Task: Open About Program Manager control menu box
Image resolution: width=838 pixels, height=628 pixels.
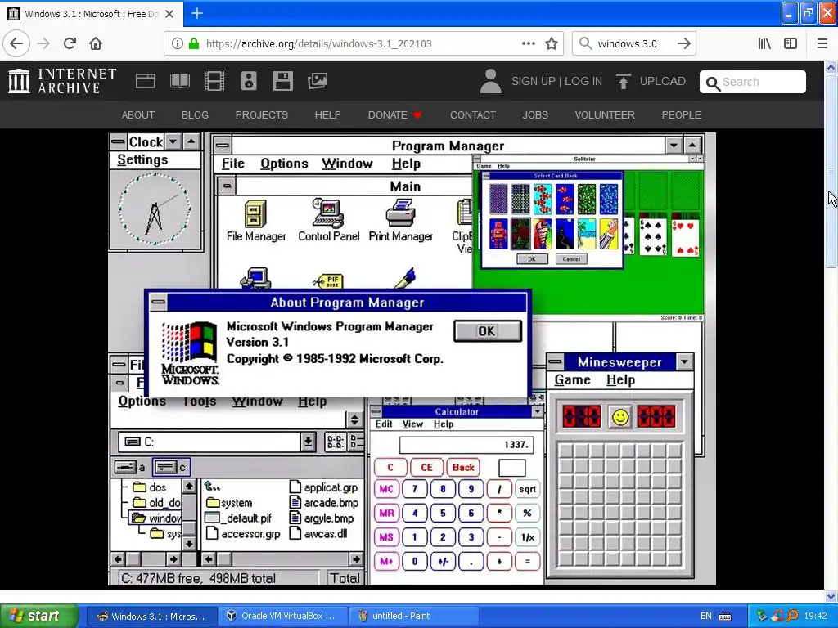Action: point(158,303)
